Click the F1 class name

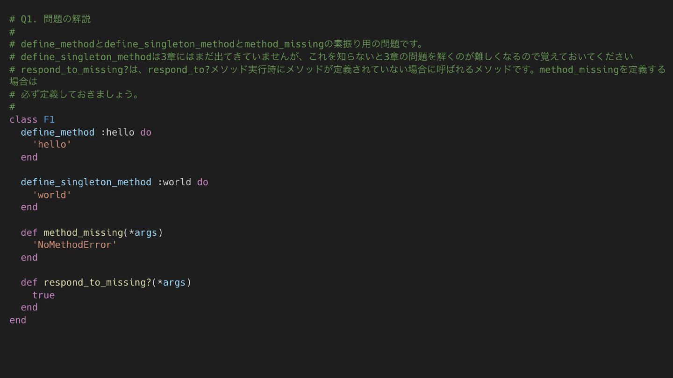(x=49, y=119)
